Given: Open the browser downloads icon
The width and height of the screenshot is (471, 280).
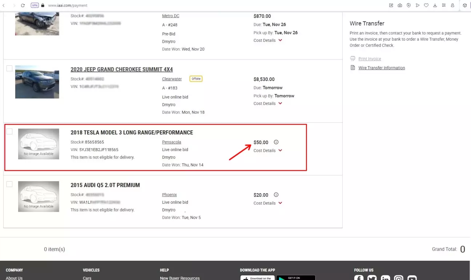Looking at the screenshot, I should (x=435, y=5).
